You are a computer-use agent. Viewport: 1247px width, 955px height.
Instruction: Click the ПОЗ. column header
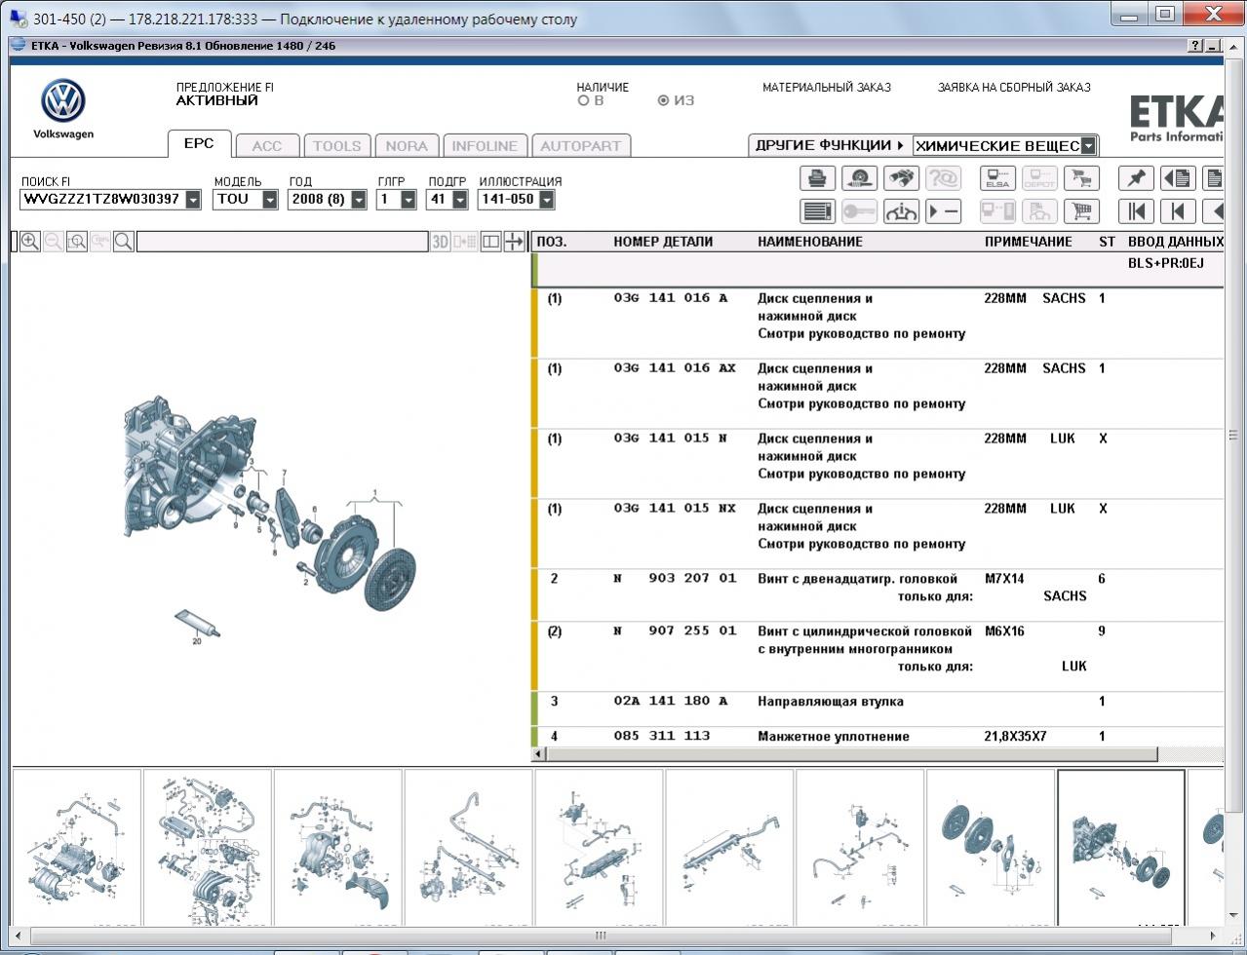click(x=552, y=242)
